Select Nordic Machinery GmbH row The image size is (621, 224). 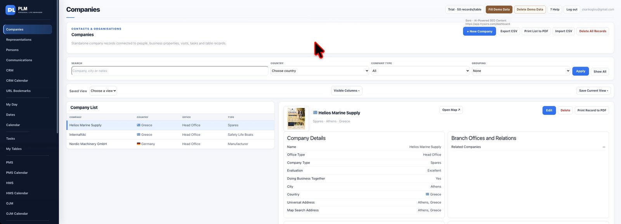pyautogui.click(x=170, y=144)
